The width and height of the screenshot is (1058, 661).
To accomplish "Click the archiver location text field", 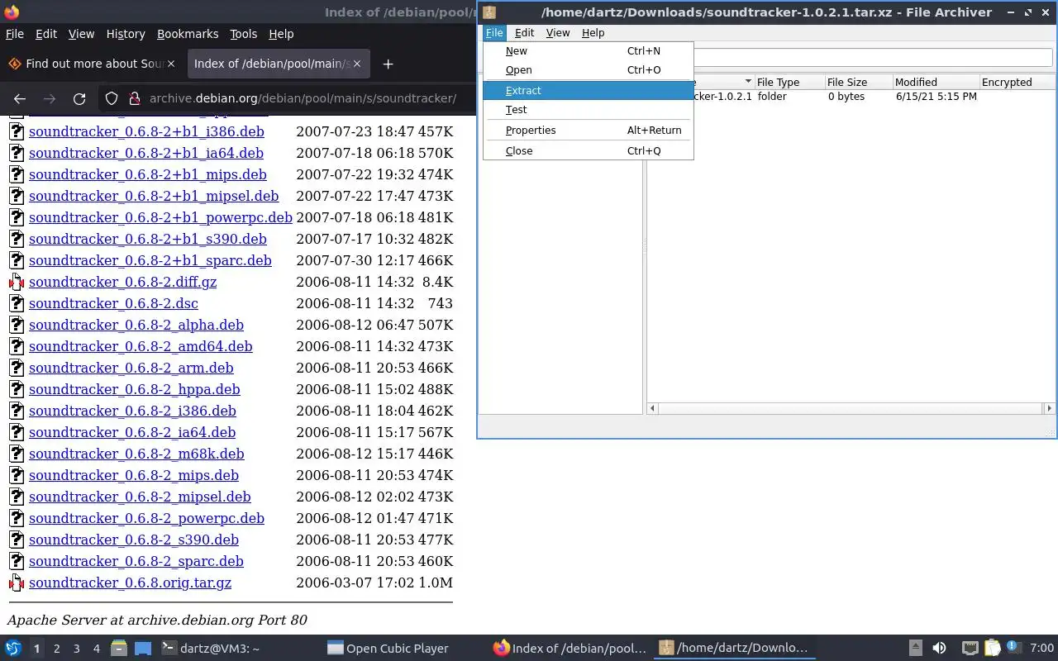I will (872, 57).
